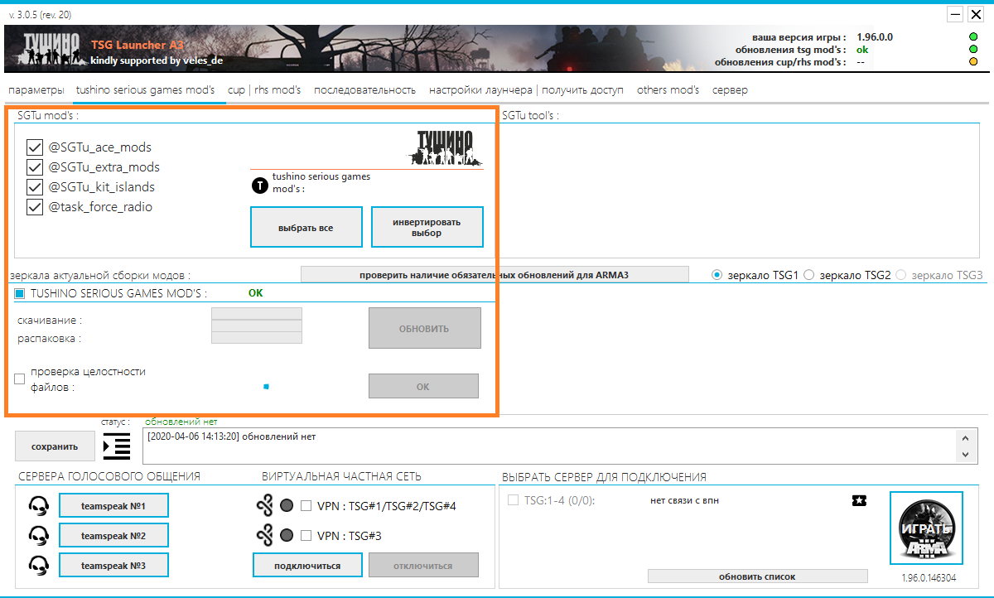Click headset icon next to teamspeak №1
The width and height of the screenshot is (994, 598).
click(x=37, y=505)
